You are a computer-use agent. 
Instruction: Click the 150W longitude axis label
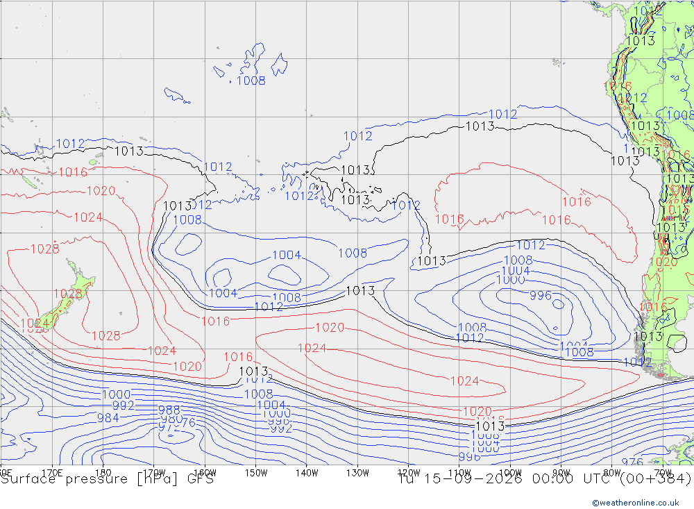click(256, 473)
